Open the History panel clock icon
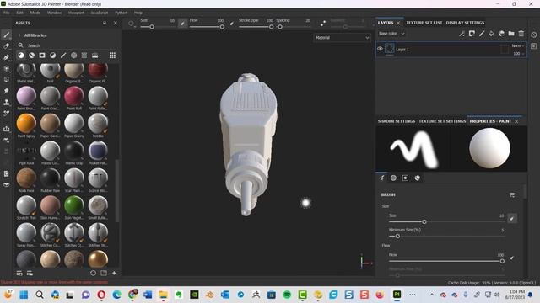Viewport: 540px width, 303px height. tap(534, 35)
